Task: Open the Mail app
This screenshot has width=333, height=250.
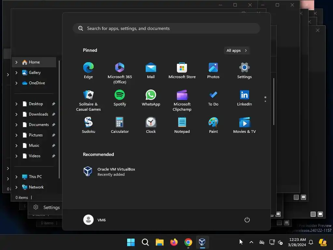Action: tap(151, 71)
